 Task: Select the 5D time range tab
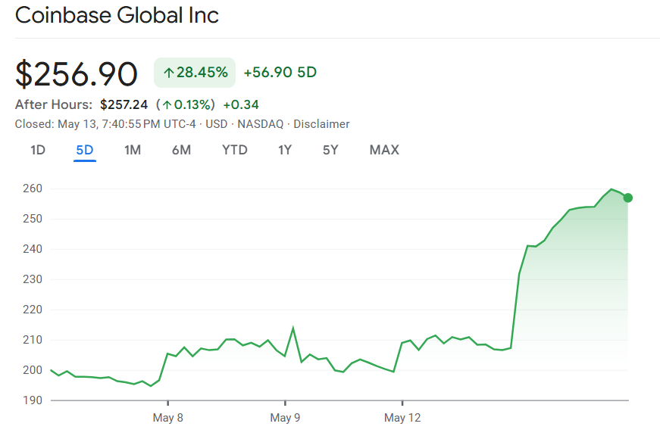tap(85, 150)
